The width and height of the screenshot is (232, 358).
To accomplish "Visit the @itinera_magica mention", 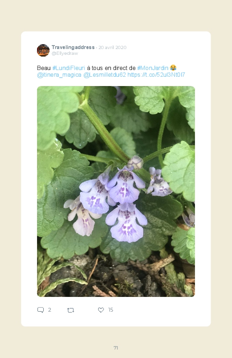I will click(x=59, y=75).
